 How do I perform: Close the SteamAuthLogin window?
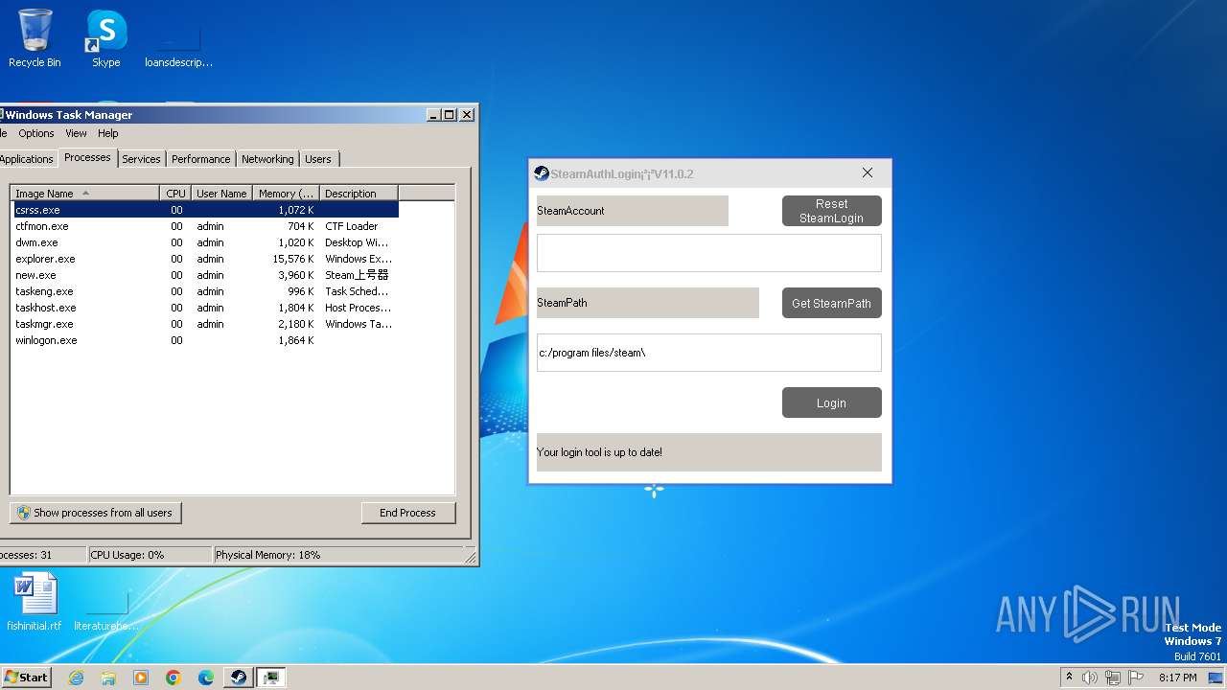(x=868, y=173)
